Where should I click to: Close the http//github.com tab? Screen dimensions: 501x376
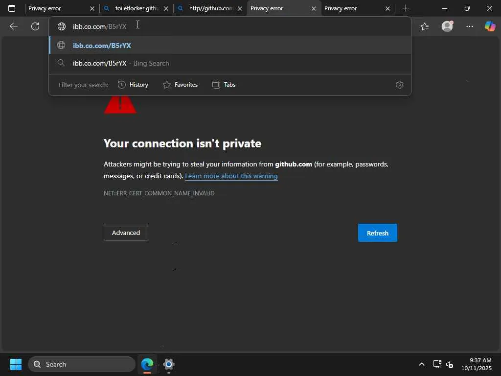[x=240, y=9]
